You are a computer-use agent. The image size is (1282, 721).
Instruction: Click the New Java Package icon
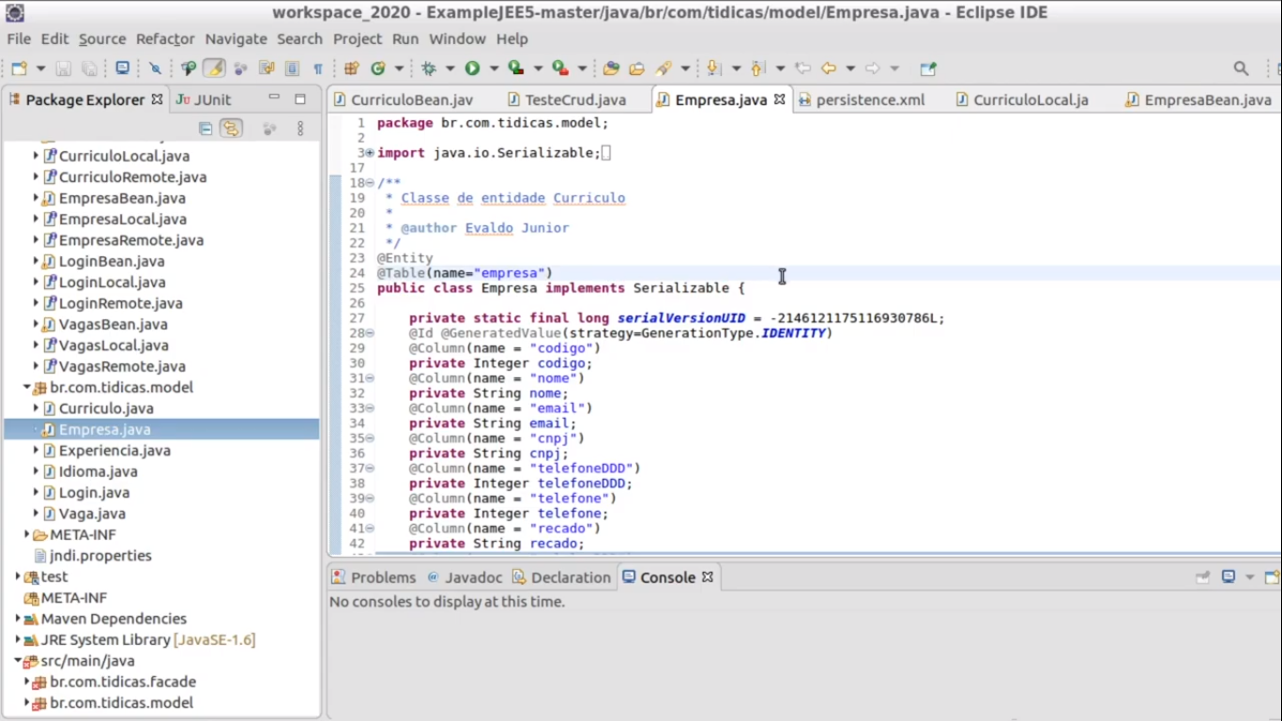tap(352, 69)
